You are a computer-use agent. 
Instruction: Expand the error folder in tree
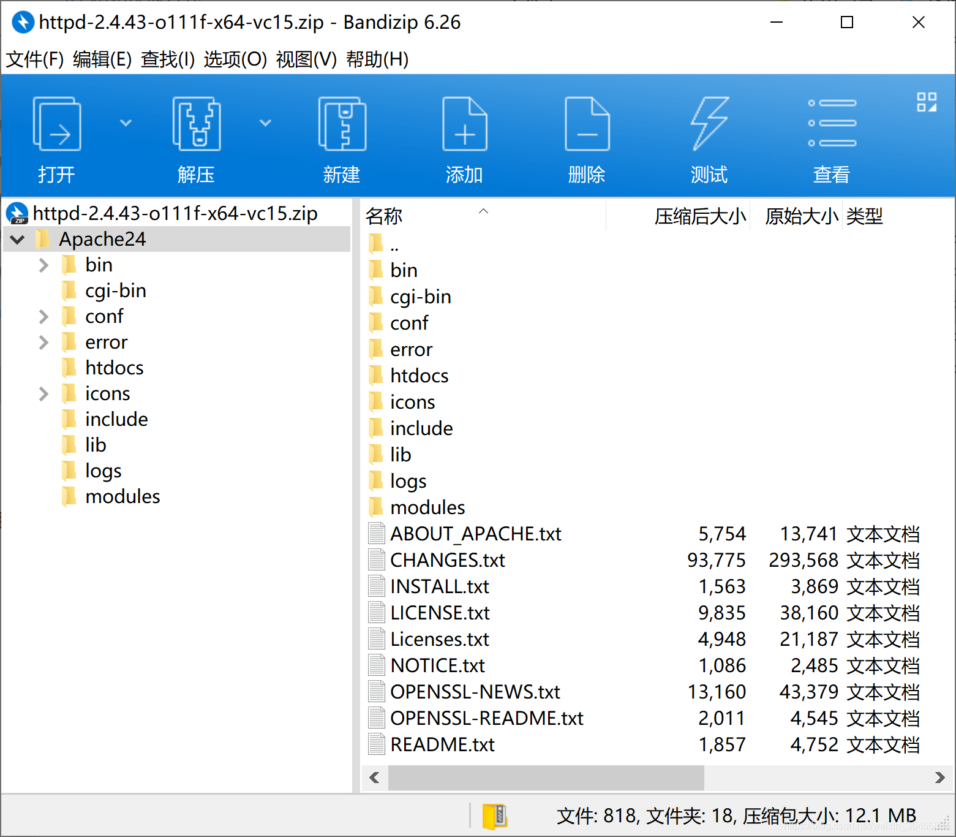pos(43,343)
